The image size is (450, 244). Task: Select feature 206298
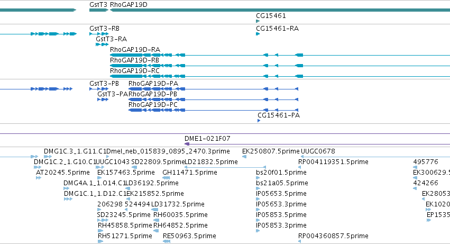(x=110, y=205)
